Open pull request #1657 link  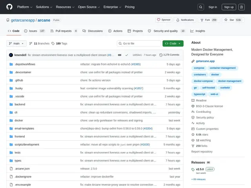pyautogui.click(x=138, y=88)
